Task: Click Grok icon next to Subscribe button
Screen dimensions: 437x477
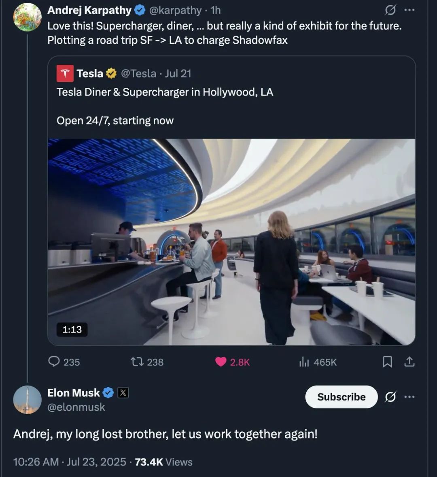Action: coord(390,397)
